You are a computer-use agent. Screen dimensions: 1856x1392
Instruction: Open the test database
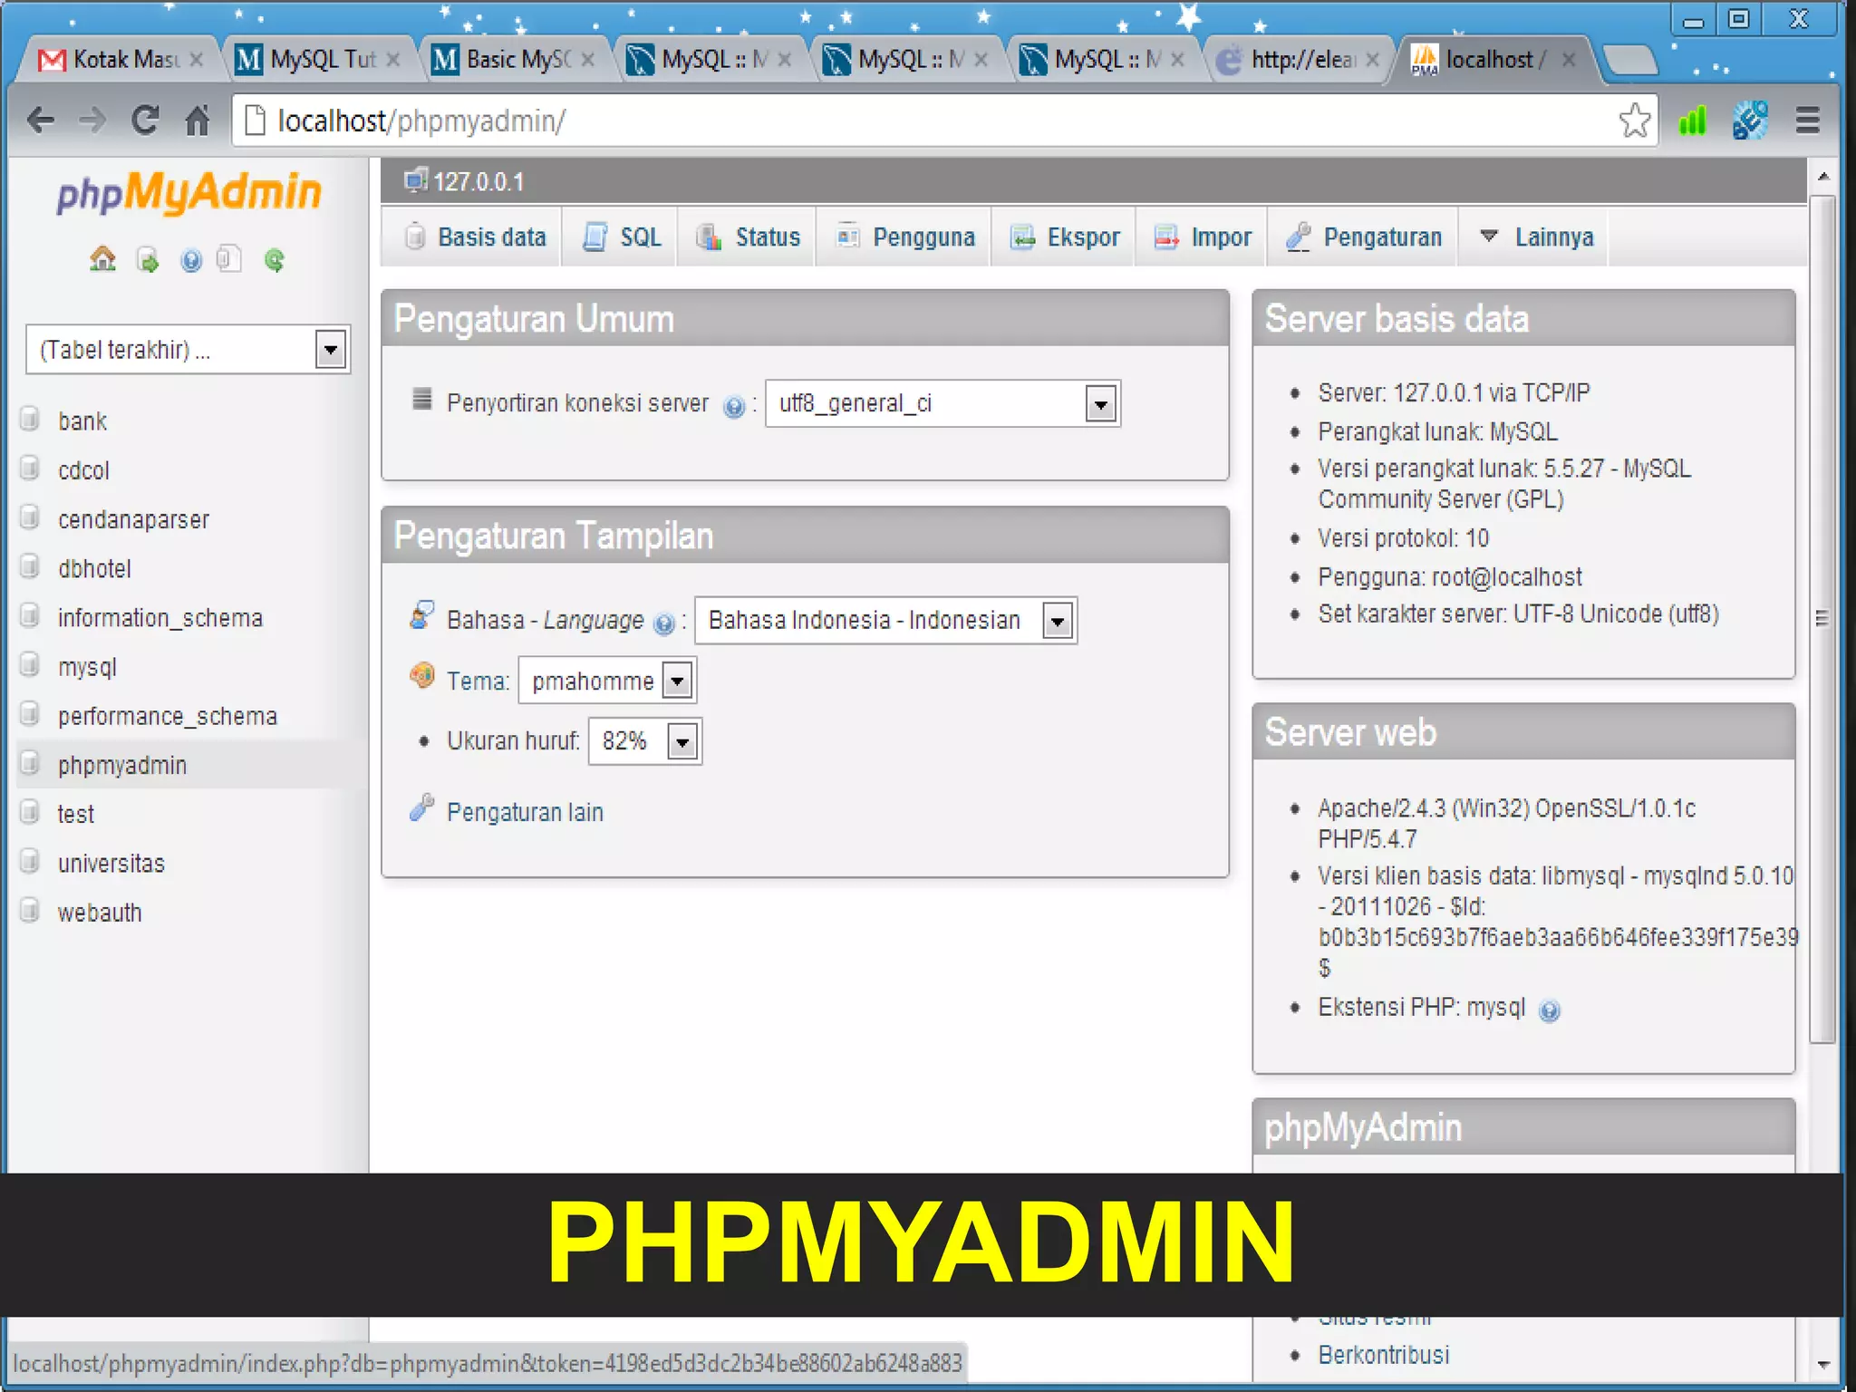(75, 814)
